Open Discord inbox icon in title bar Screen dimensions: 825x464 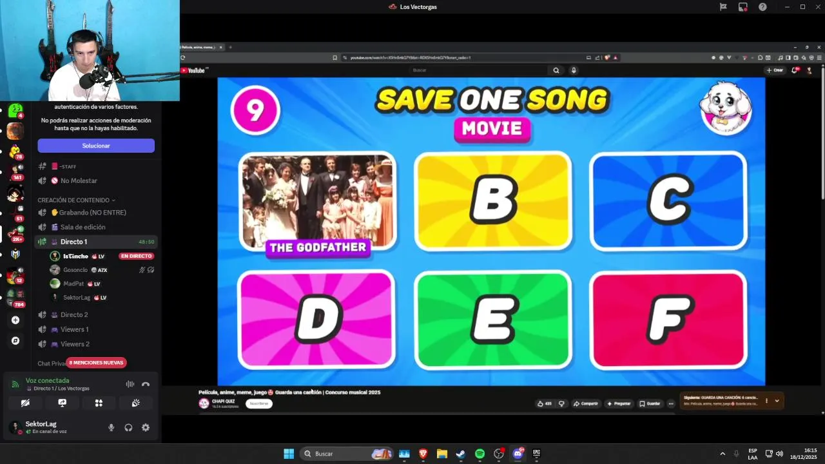[743, 7]
